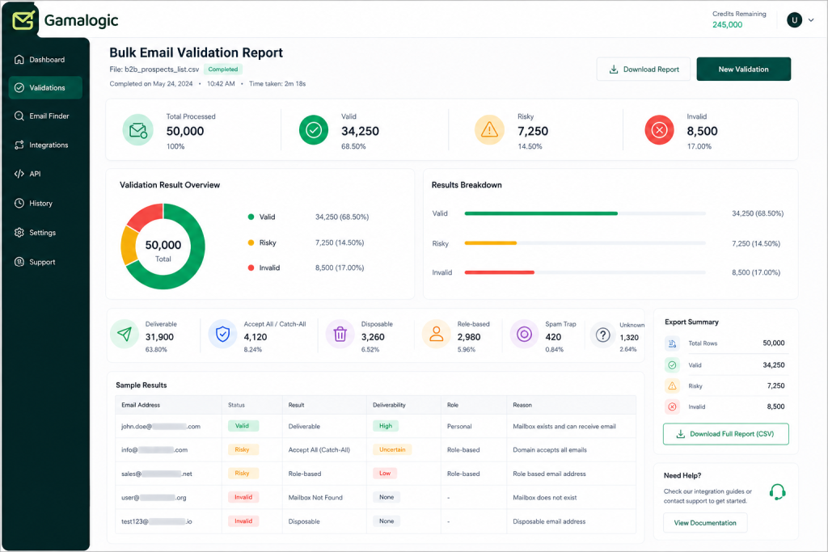Screen dimensions: 828x552
Task: Click the Accept All shield icon
Action: pyautogui.click(x=223, y=334)
